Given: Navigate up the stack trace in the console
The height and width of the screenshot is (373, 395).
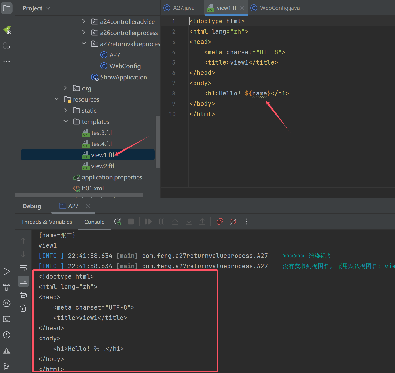Looking at the screenshot, I should pyautogui.click(x=23, y=241).
